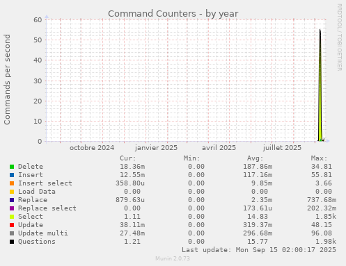Click the 'Munin 2.0.73' footer text
This screenshot has height=266, width=346.
point(173,258)
